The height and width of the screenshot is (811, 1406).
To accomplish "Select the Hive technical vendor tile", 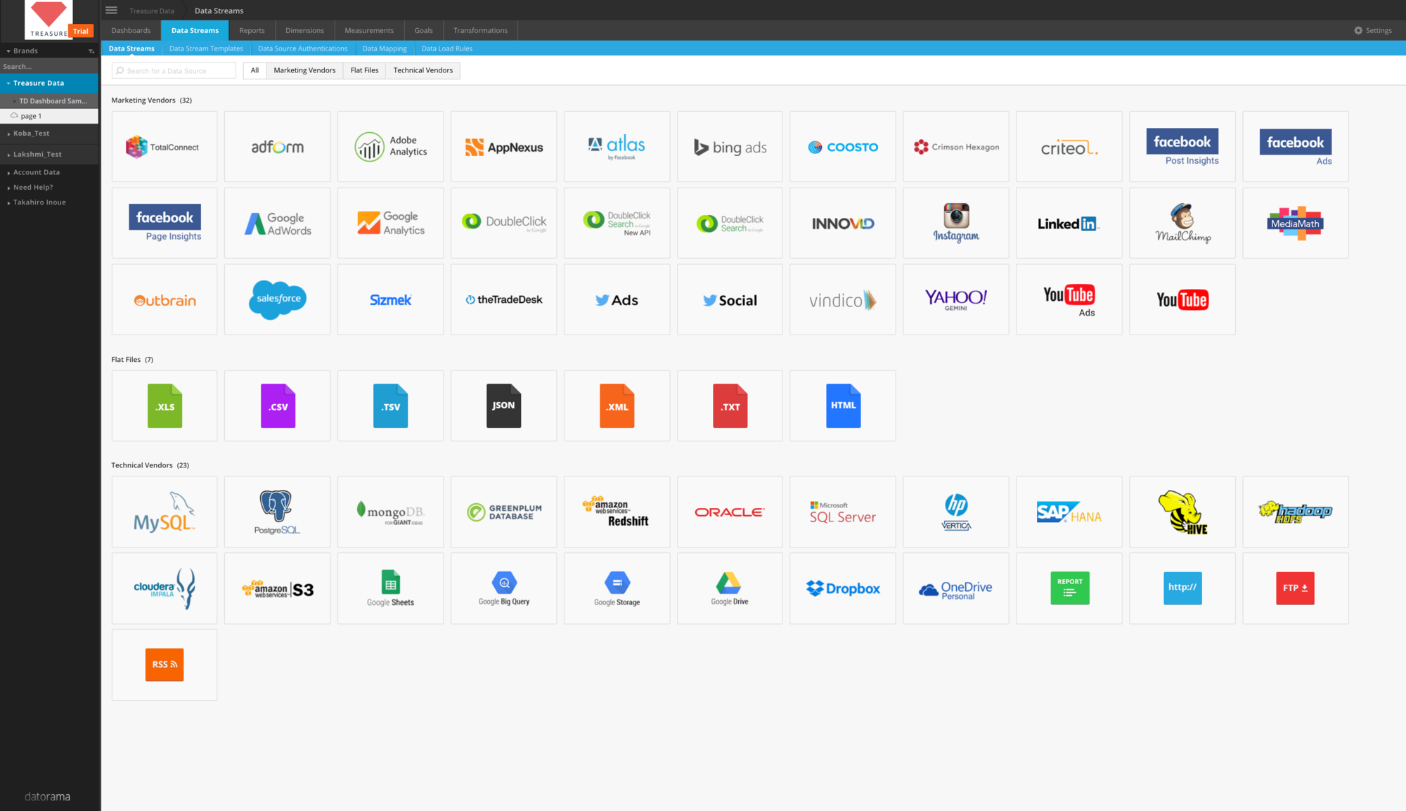I will point(1182,512).
